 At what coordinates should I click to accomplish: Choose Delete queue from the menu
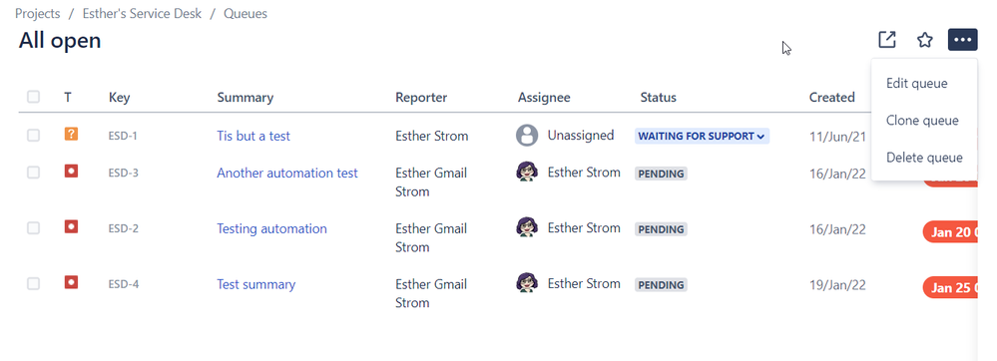point(924,157)
